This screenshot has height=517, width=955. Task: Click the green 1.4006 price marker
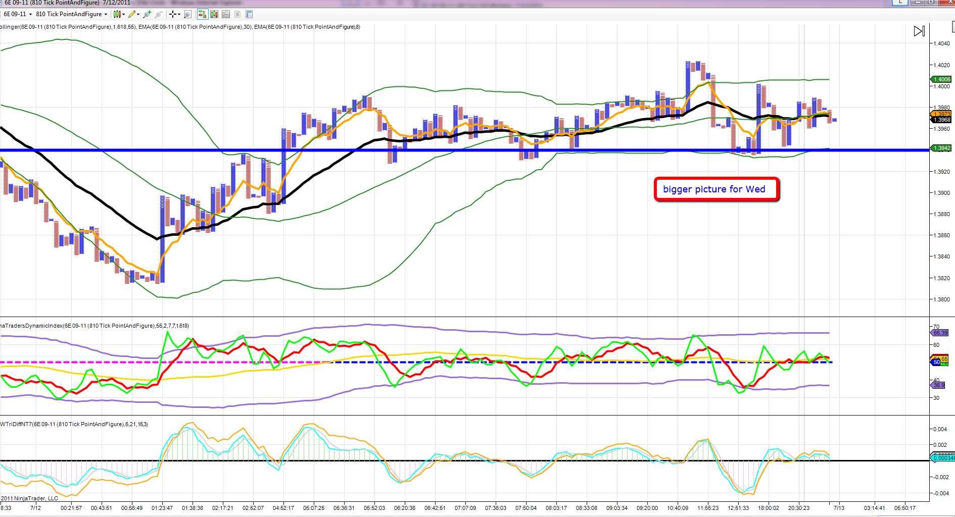(x=941, y=79)
